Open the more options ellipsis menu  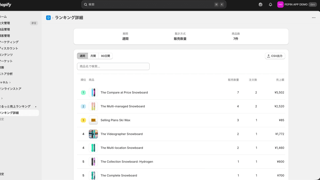(x=313, y=18)
